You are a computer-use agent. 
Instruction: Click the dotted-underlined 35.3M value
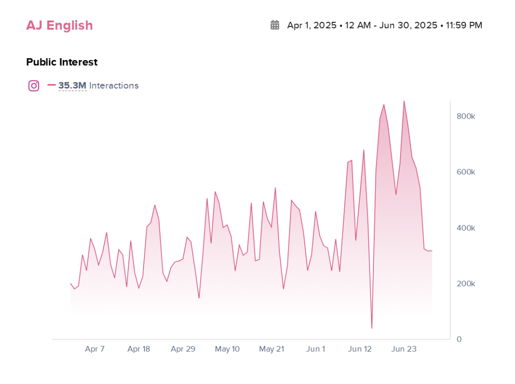(72, 85)
